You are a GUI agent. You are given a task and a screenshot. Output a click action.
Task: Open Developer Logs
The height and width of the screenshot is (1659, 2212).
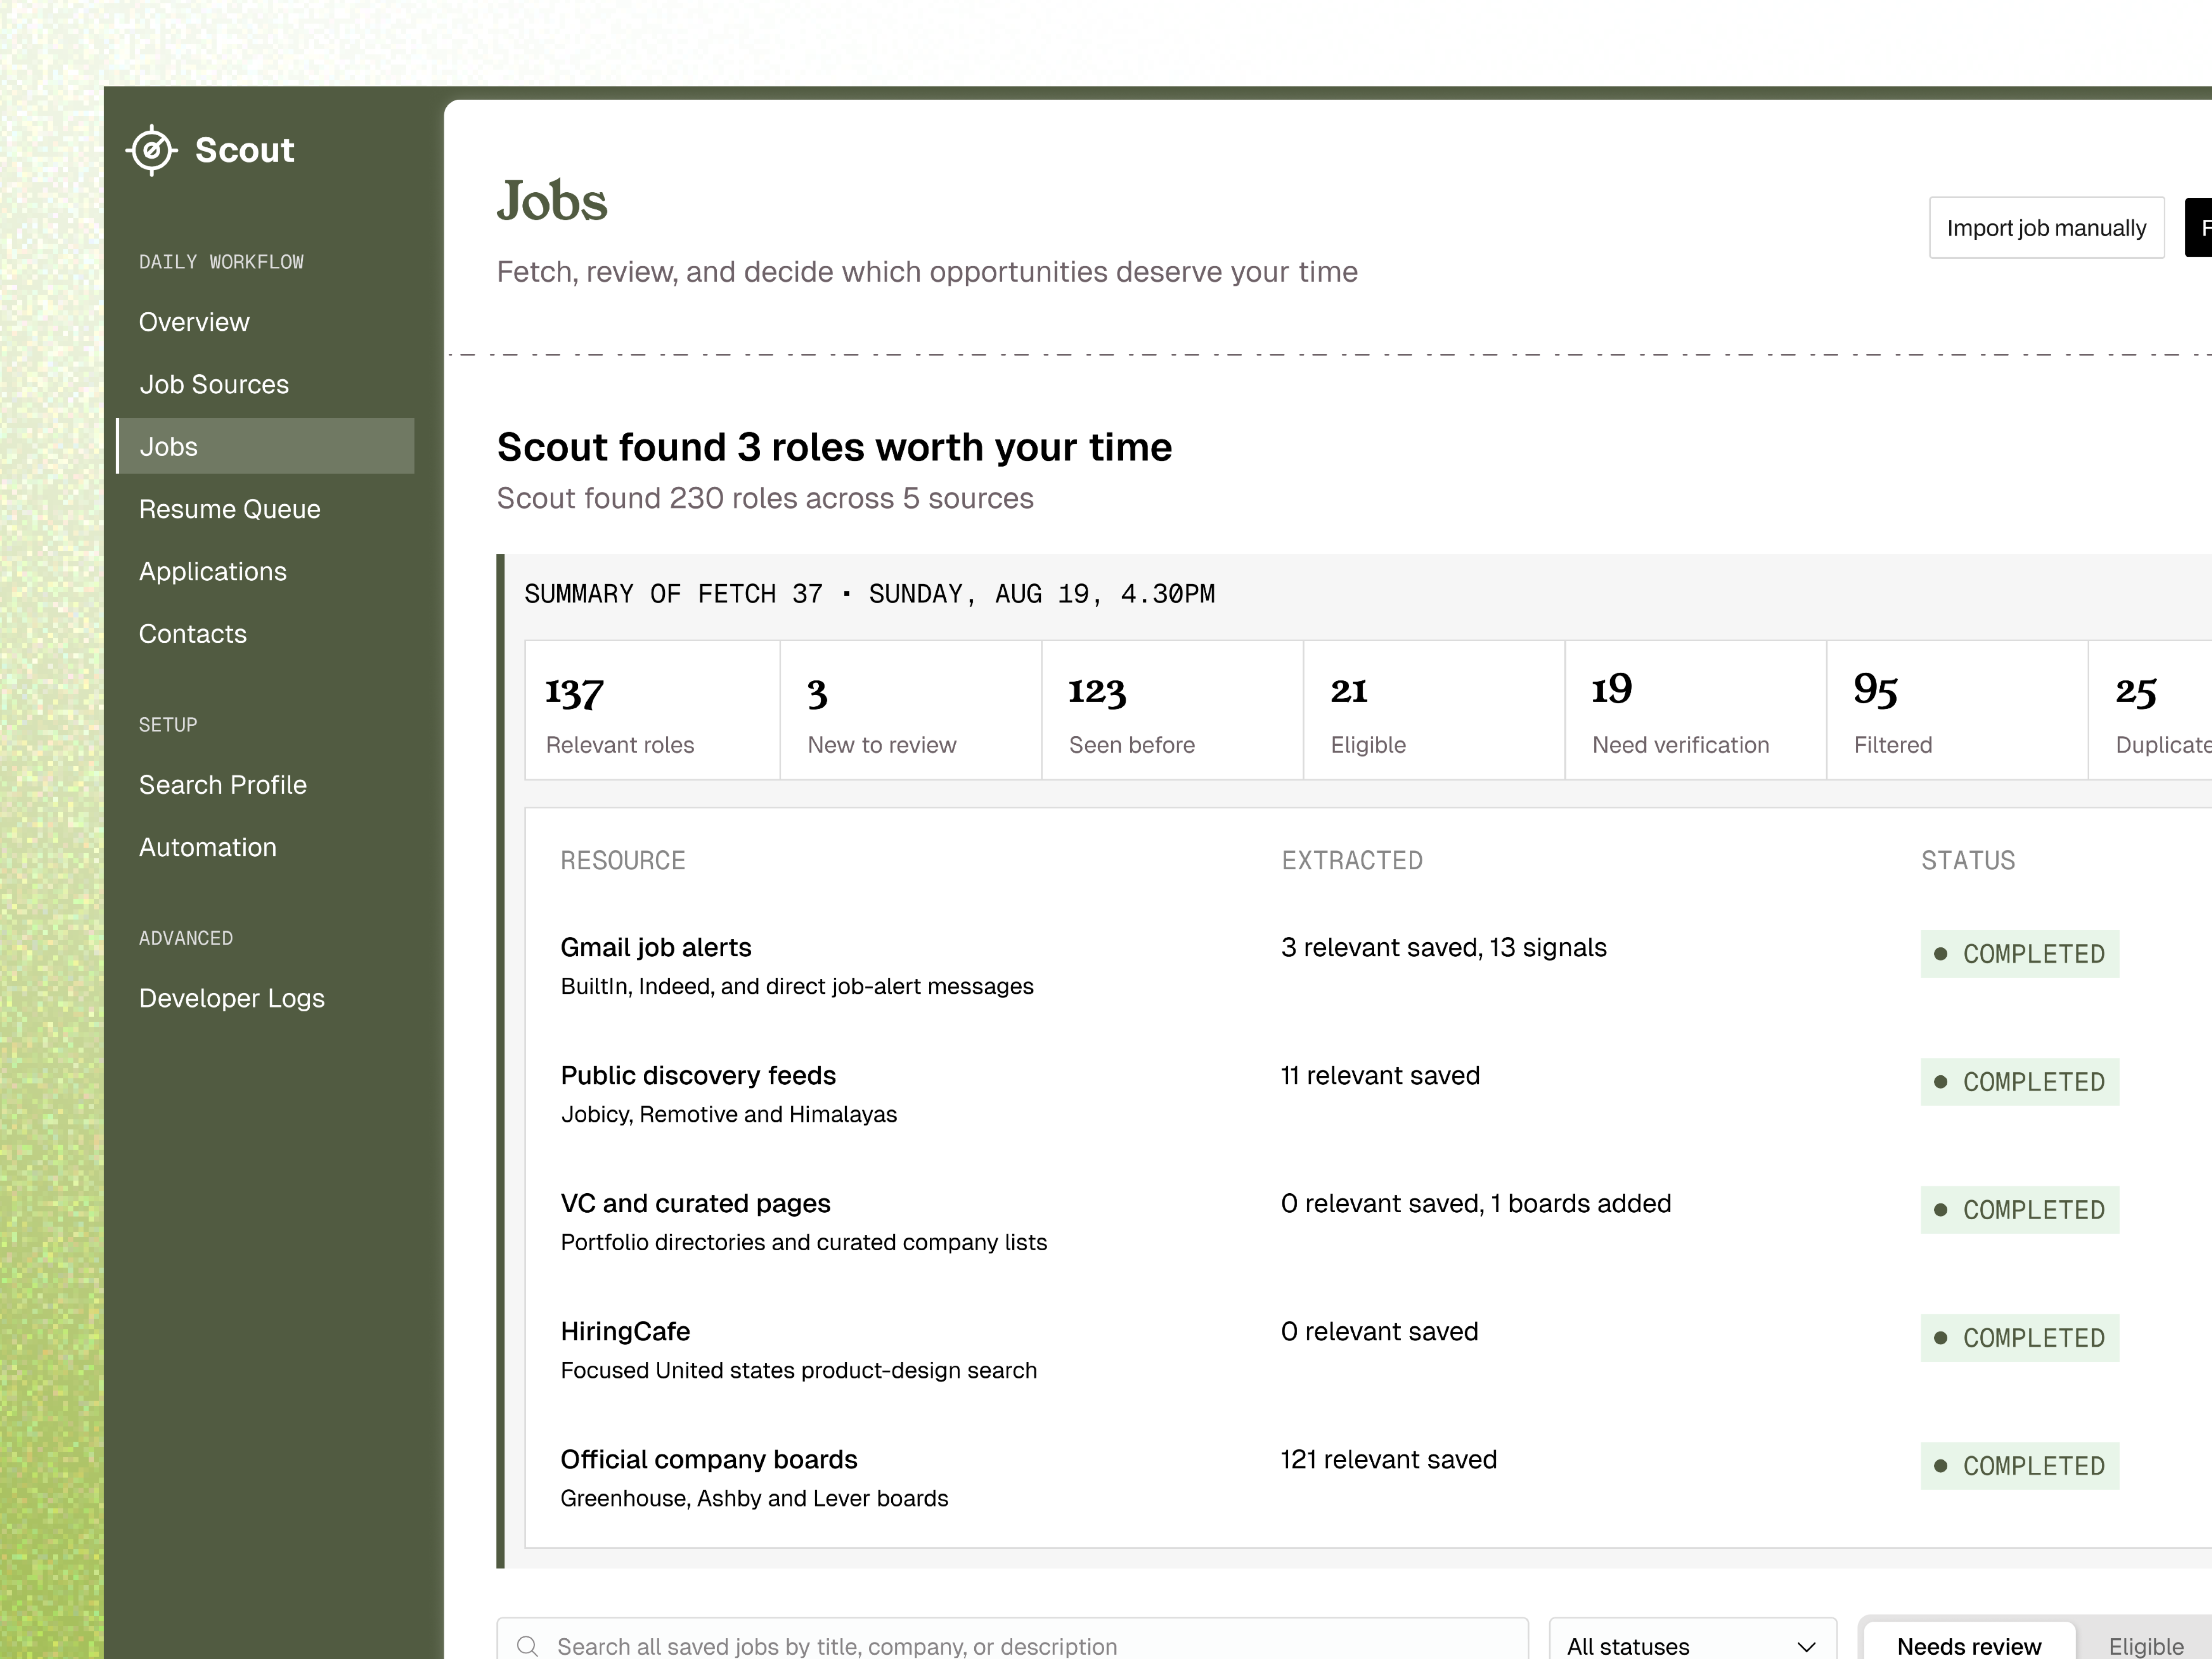pyautogui.click(x=232, y=998)
